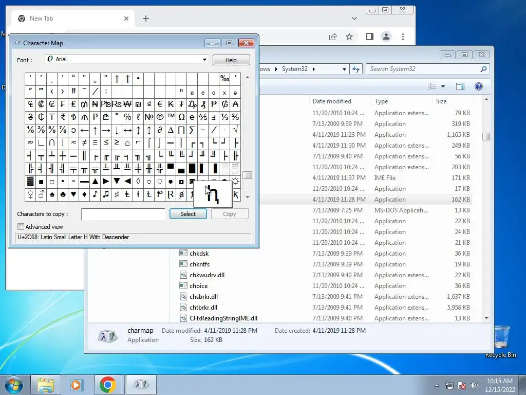Choose the Pound £ currency character
Viewport: 526px width, 395px height.
tap(73, 104)
